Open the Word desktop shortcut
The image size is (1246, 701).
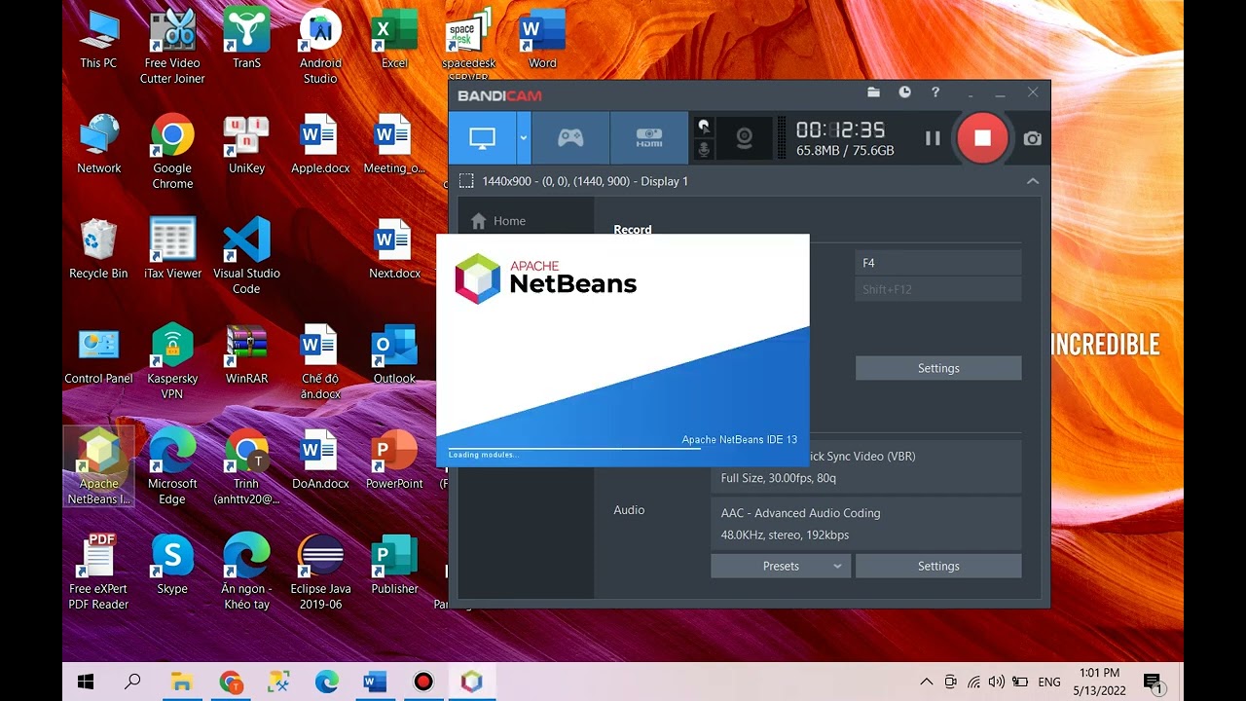click(x=542, y=40)
